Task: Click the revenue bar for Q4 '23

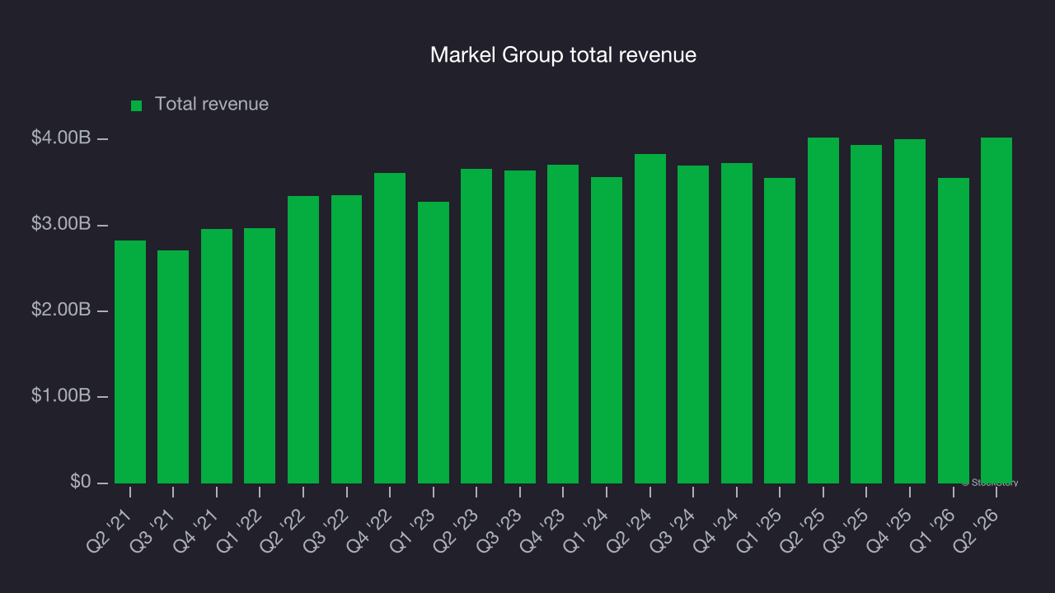Action: point(563,324)
